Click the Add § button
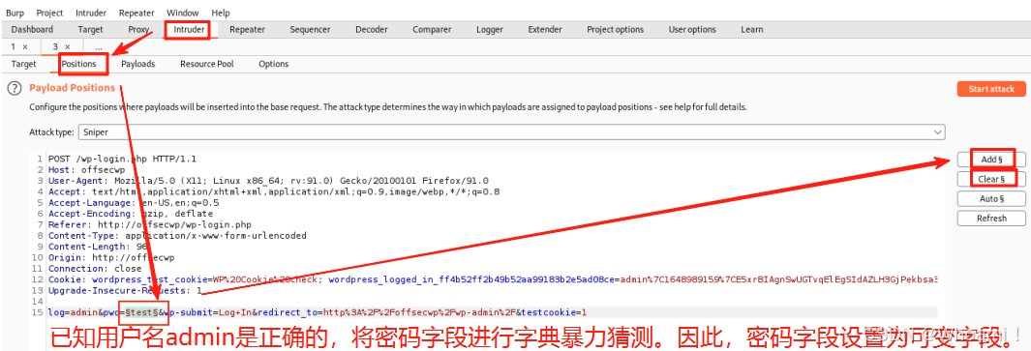This screenshot has height=351, width=1031. [x=991, y=160]
